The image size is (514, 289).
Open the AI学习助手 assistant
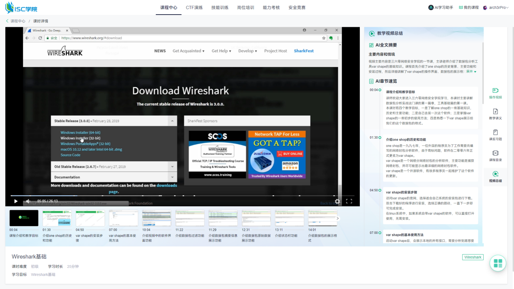pyautogui.click(x=441, y=7)
